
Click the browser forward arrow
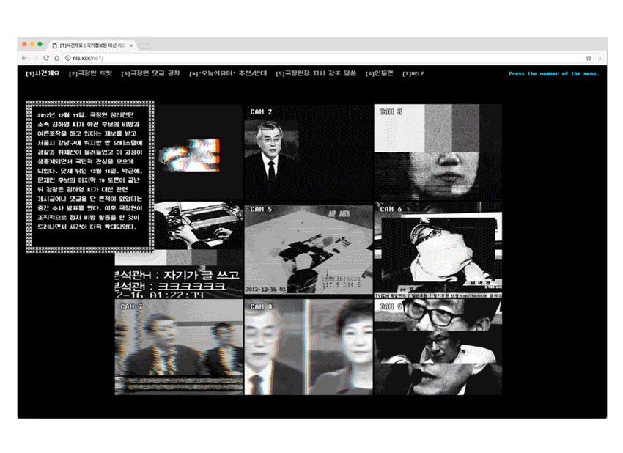point(35,58)
